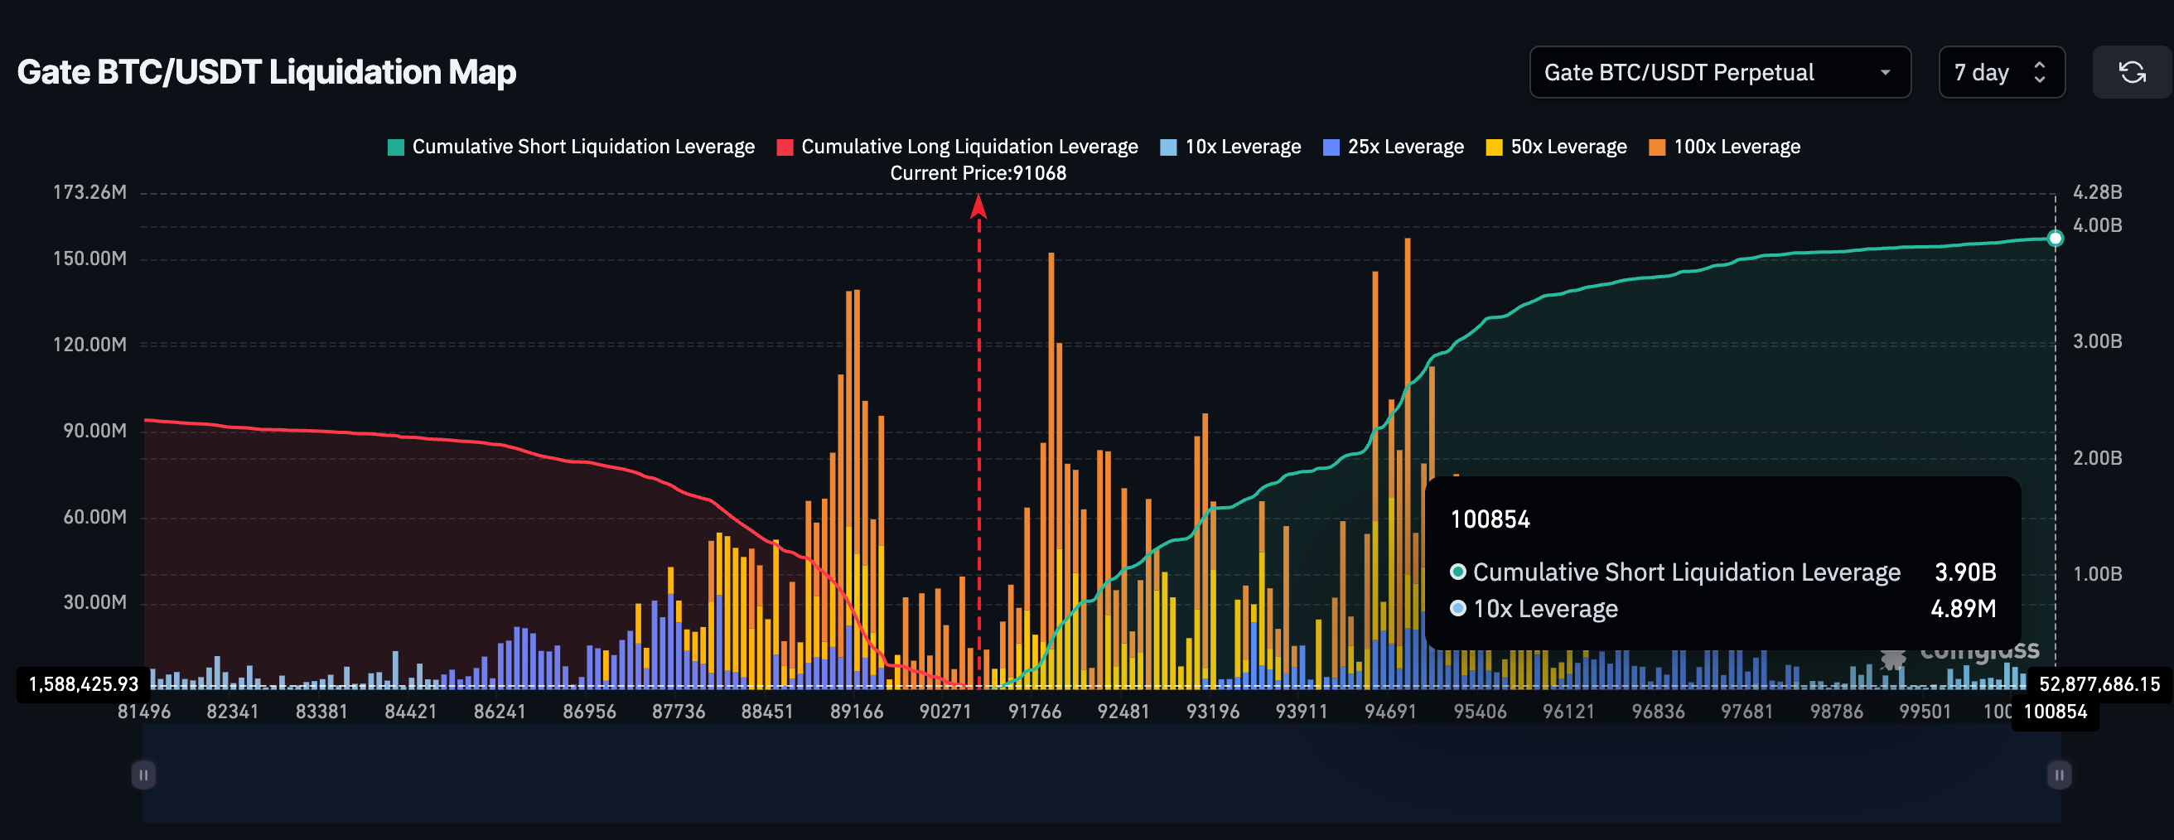Hide the 10x Leverage series
2174x840 pixels.
click(x=1230, y=147)
